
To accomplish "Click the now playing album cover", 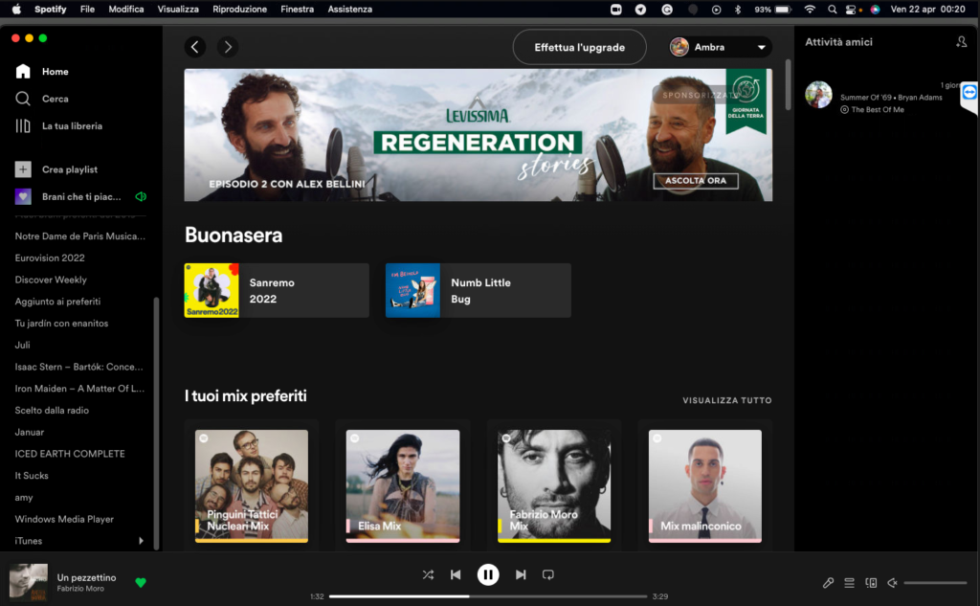I will (28, 582).
